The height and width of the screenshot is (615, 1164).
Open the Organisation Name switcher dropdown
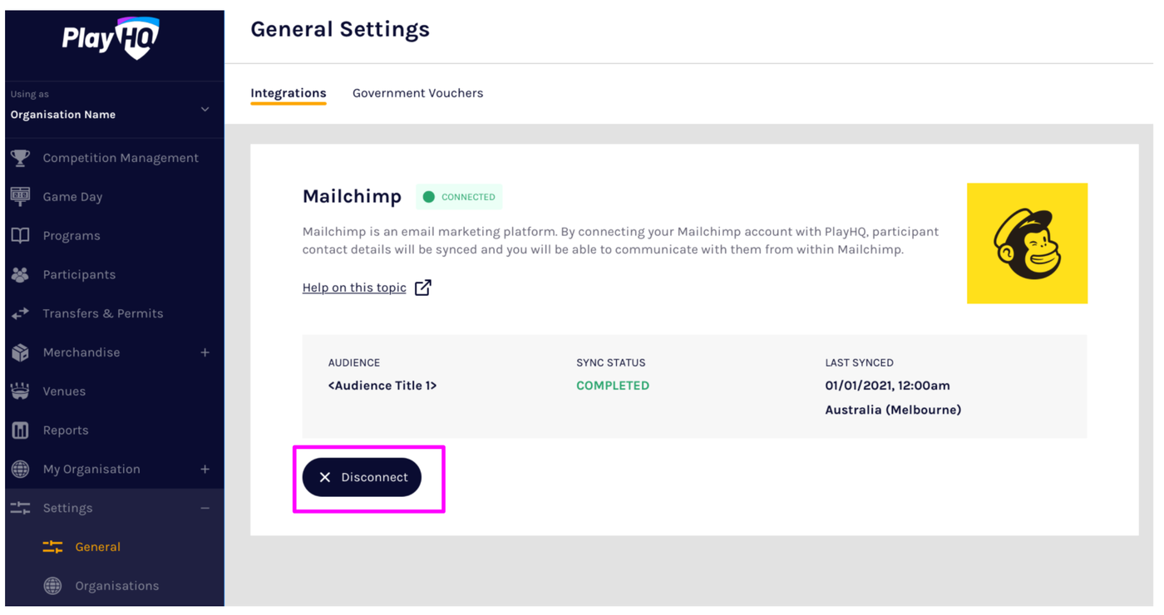click(x=205, y=109)
